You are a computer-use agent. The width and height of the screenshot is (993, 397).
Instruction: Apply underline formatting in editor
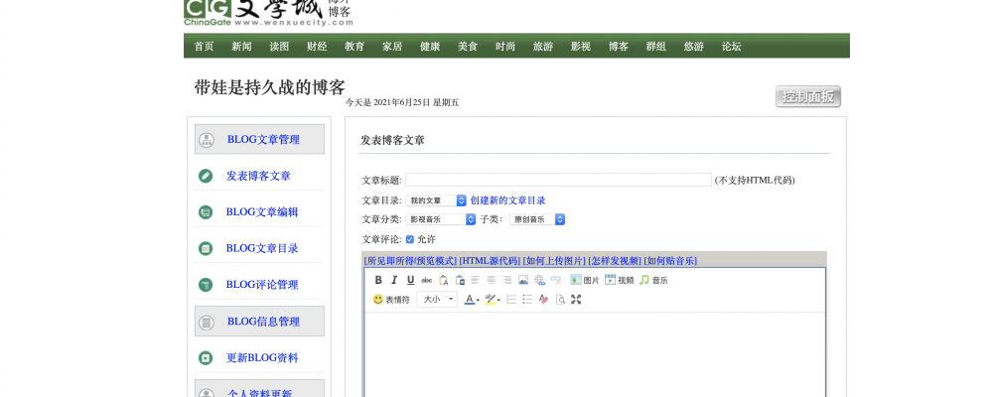point(410,280)
